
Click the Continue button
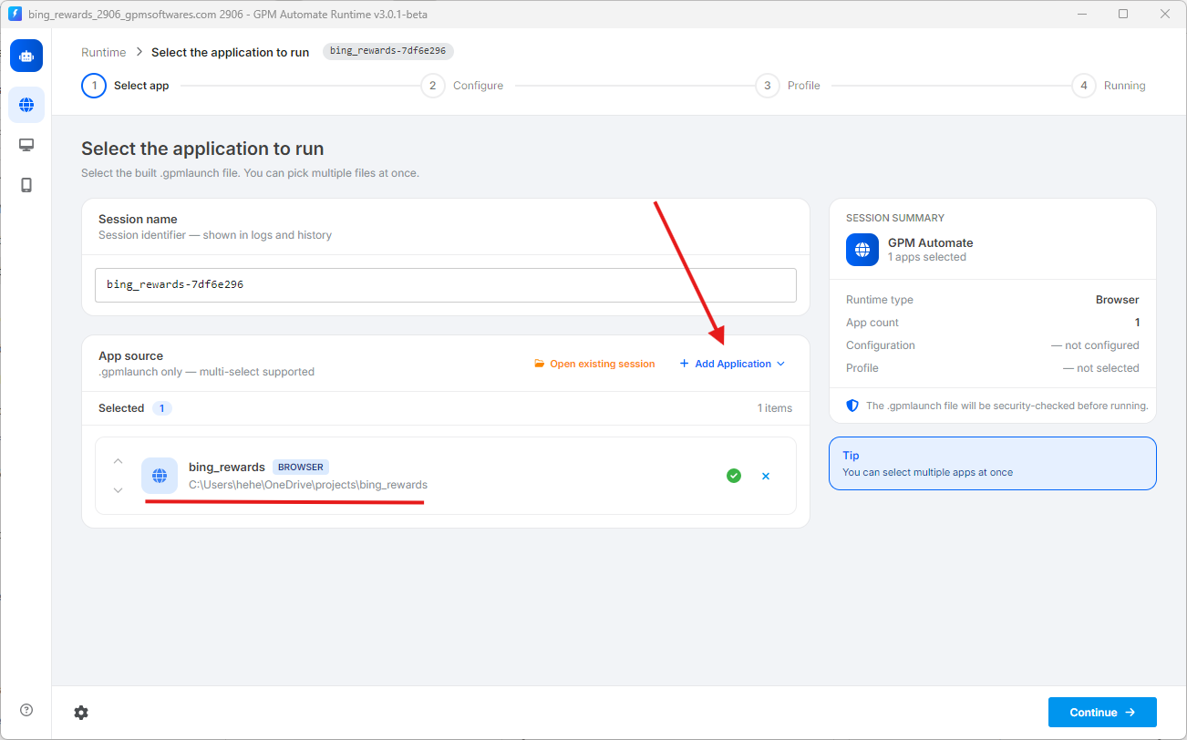(1102, 713)
